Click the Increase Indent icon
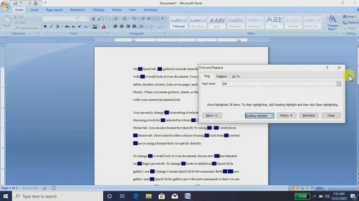This screenshot has height=201, width=359. pos(149,18)
